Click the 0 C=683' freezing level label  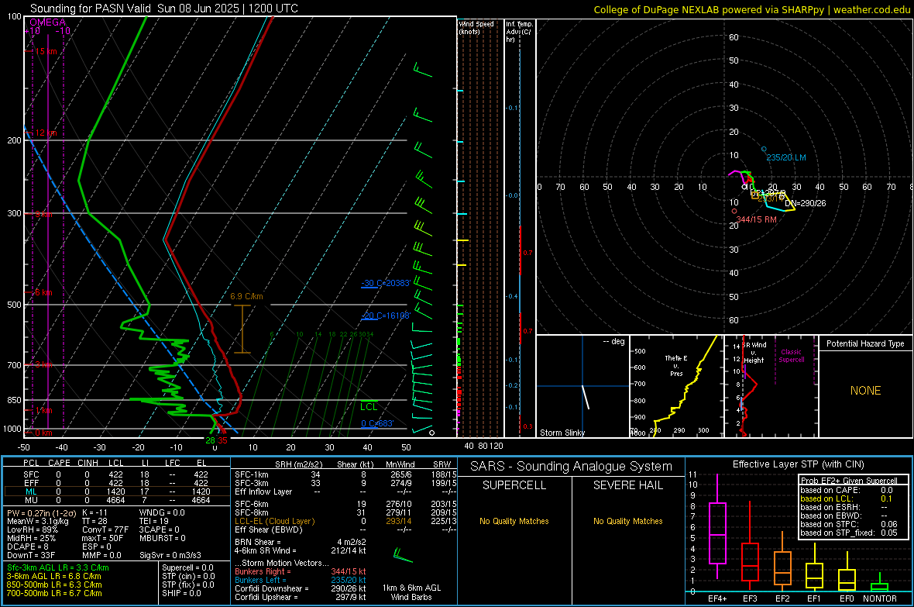377,423
